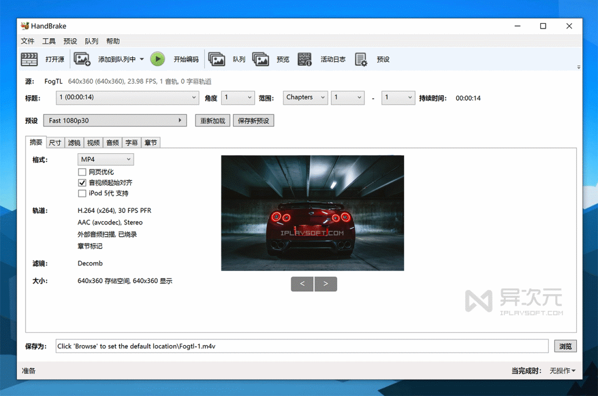This screenshot has width=598, height=396.
Task: Switch to the video settings tab
Action: point(93,142)
